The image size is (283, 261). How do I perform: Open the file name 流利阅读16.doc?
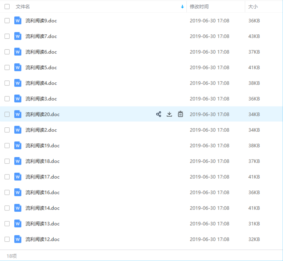coord(42,192)
